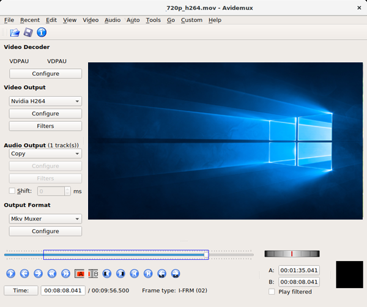The height and width of the screenshot is (307, 367).
Task: Set selection start marker A
Action: [80, 273]
